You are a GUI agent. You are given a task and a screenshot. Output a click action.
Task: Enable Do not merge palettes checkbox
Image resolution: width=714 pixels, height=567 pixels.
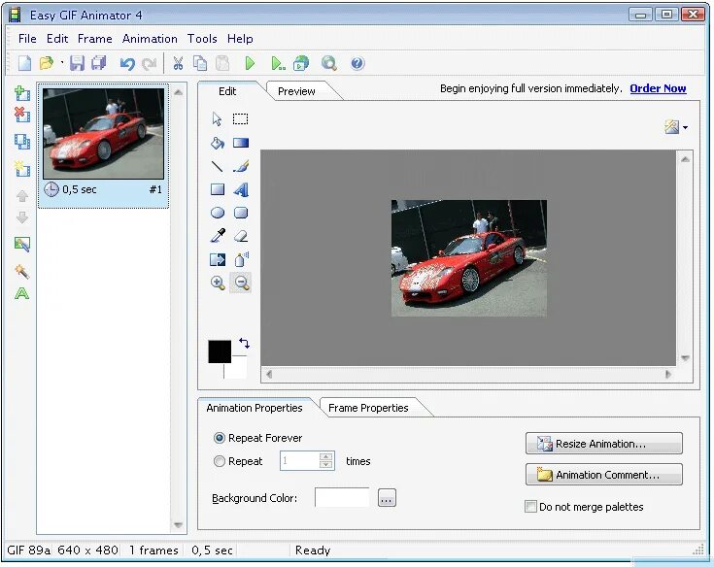530,507
